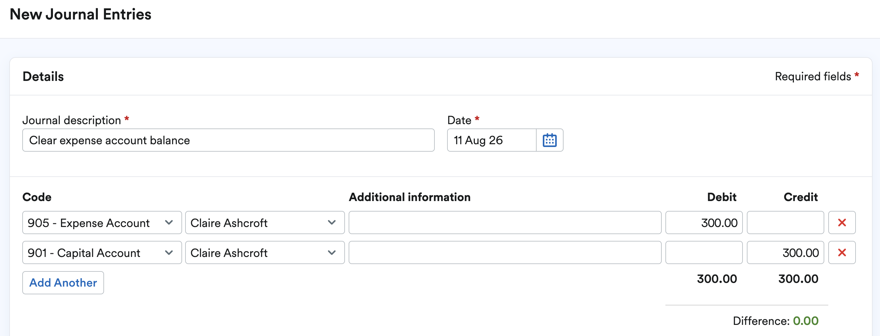Click the debit total 300.00
This screenshot has width=880, height=336.
(x=717, y=279)
